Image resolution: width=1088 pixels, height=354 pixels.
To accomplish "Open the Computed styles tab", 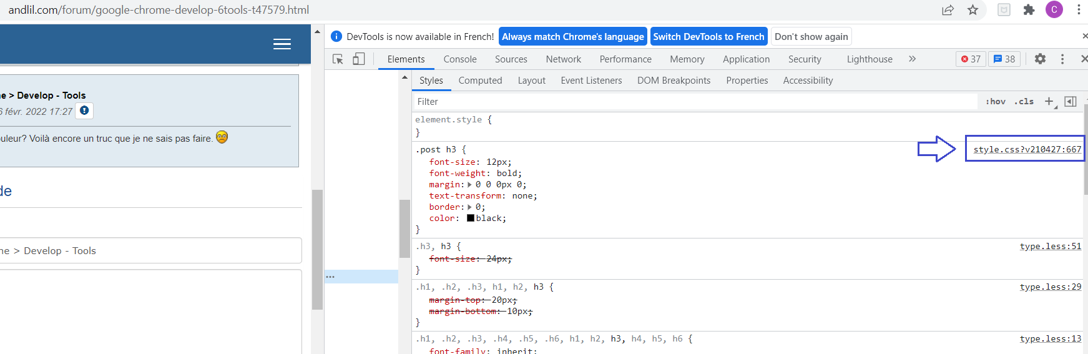I will (x=480, y=81).
